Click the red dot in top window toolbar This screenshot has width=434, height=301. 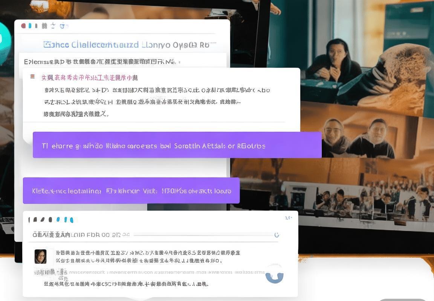(23, 26)
